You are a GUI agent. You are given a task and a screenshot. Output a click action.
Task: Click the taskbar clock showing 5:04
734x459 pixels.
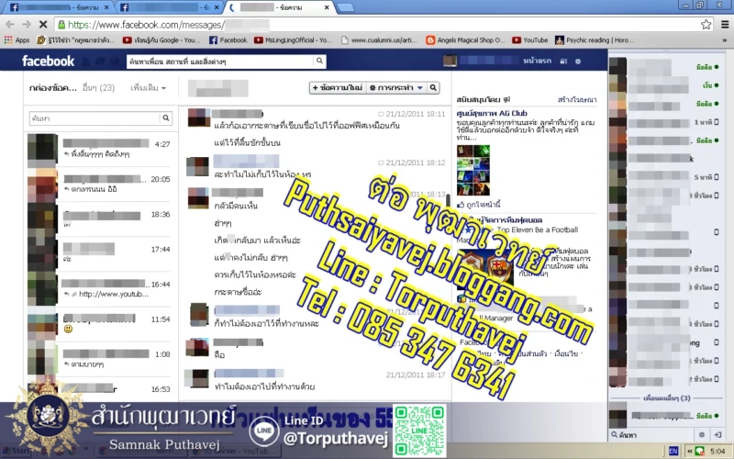(717, 452)
